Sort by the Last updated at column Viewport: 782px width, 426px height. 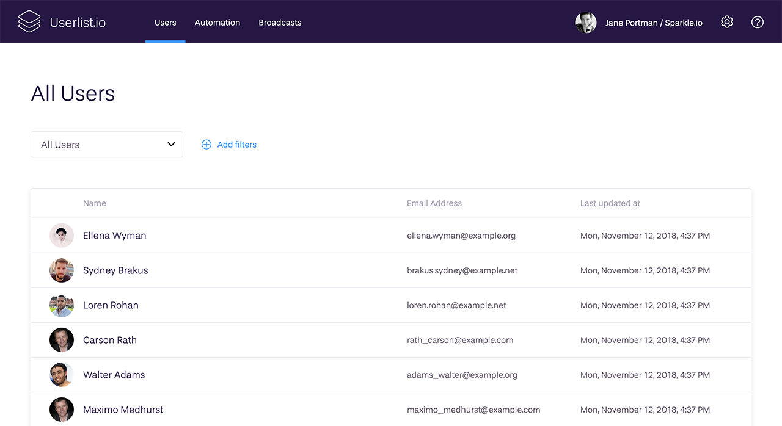610,203
